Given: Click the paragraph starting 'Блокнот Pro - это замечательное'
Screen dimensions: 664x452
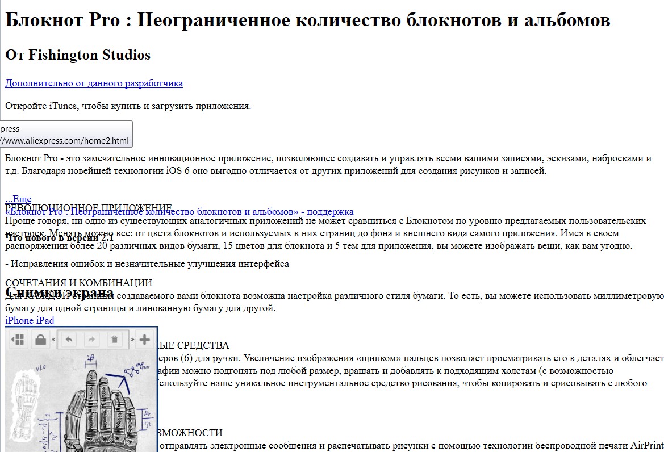Looking at the screenshot, I should tap(328, 165).
